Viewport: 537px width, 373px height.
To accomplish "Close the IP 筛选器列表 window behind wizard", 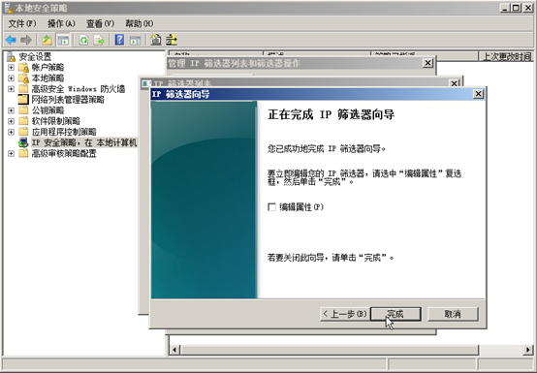I will pos(454,83).
